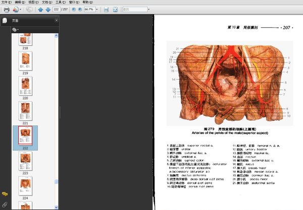303x210 pixels.
Task: Click legend entry 'dorsal n. of penis'
Action: point(190,186)
